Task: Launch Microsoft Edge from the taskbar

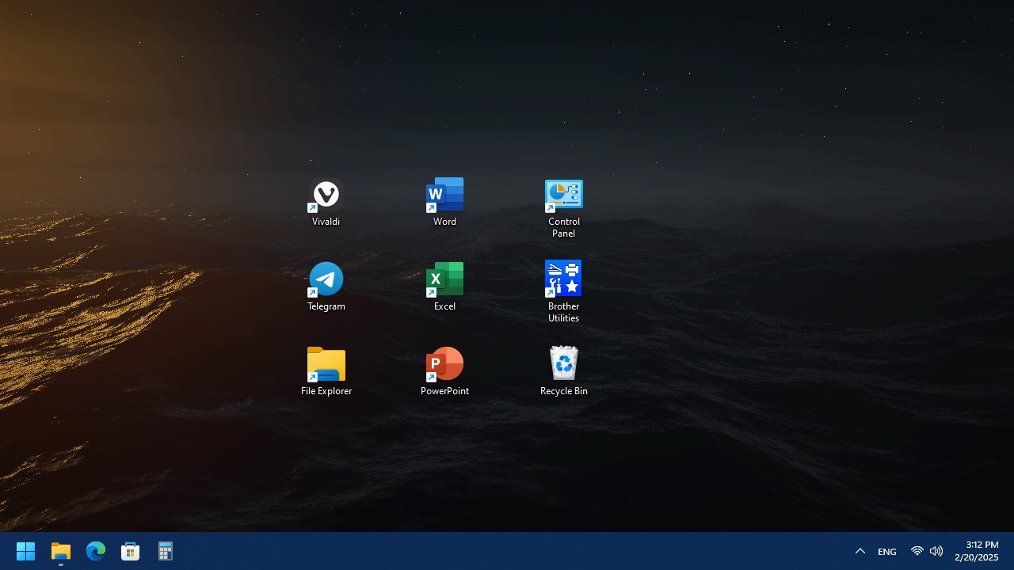Action: 96,551
